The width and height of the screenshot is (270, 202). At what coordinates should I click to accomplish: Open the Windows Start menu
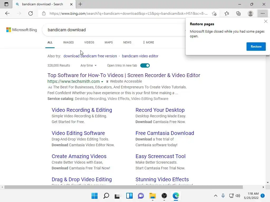(94, 196)
